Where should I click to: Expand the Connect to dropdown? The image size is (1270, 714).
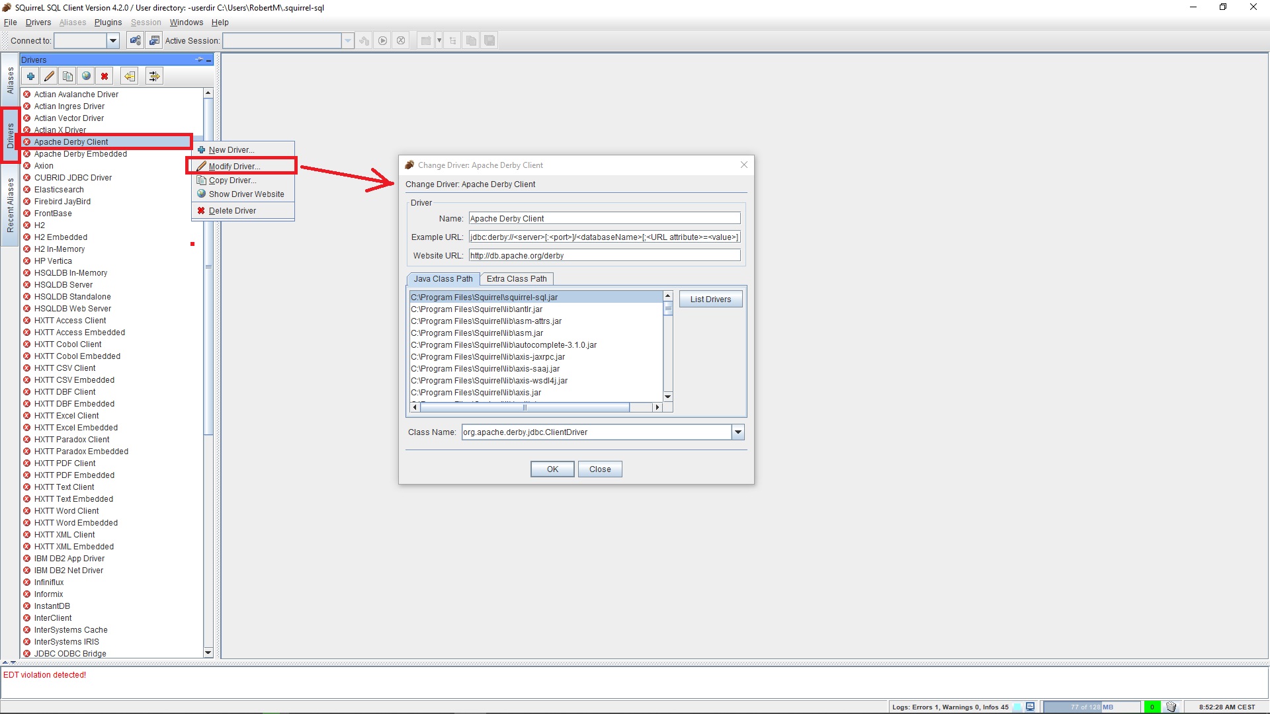(112, 40)
